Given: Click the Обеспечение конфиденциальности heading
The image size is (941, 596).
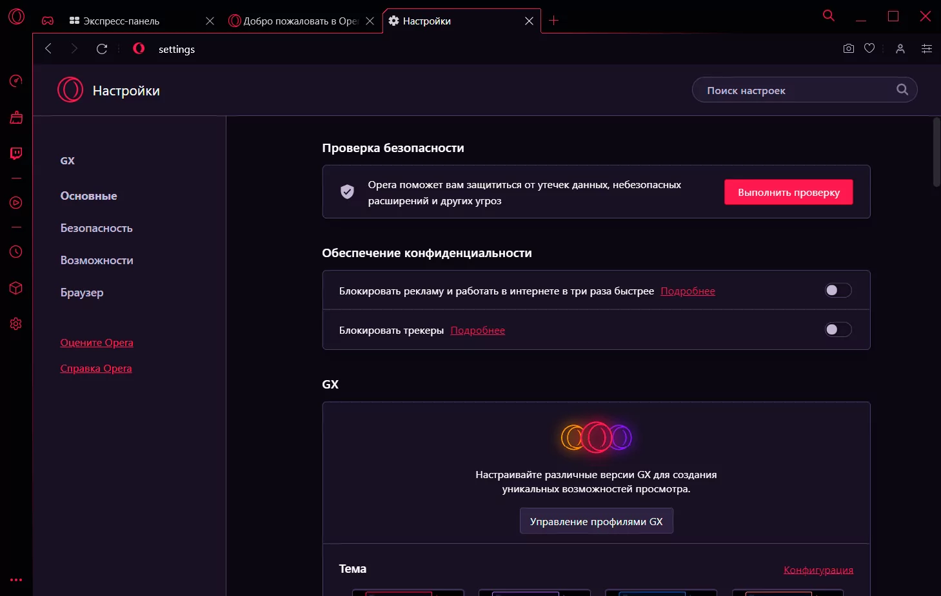Looking at the screenshot, I should click(x=427, y=253).
